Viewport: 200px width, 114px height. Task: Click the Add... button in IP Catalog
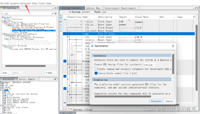coord(51,73)
